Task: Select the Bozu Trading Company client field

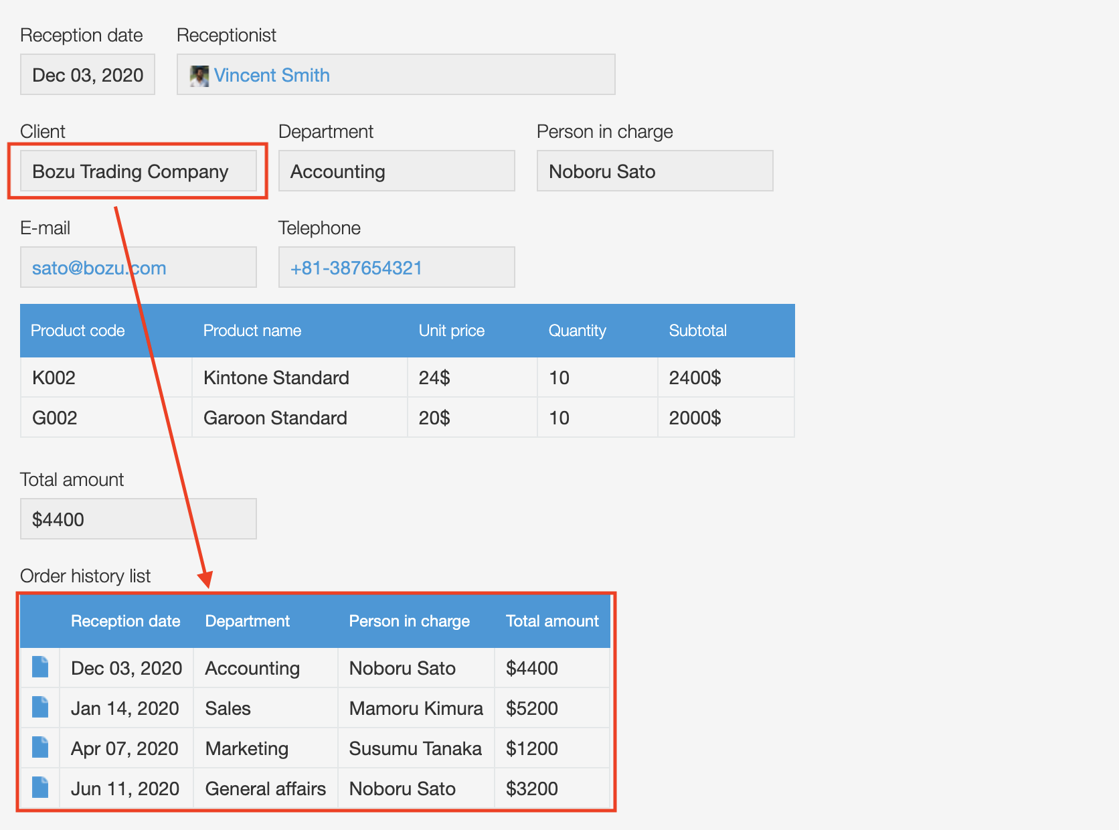Action: [x=138, y=171]
